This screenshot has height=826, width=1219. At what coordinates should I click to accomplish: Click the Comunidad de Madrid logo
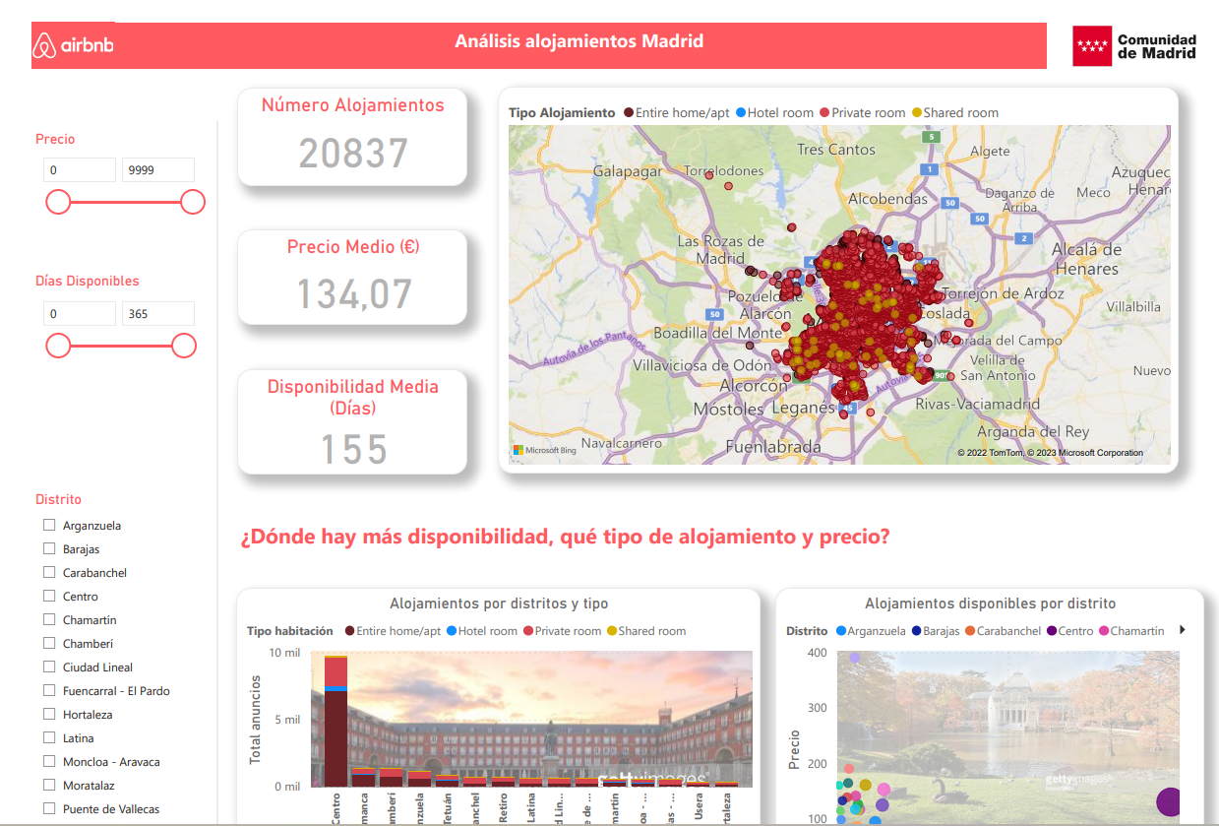(x=1134, y=46)
